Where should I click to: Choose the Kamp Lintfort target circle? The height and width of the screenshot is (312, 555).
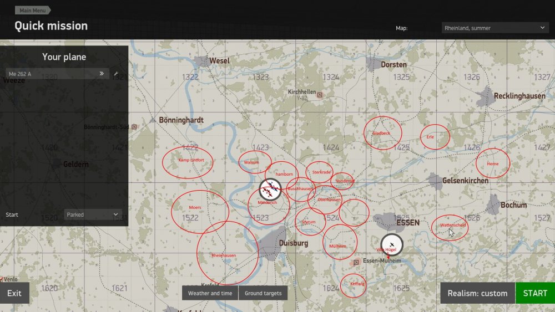coord(188,162)
